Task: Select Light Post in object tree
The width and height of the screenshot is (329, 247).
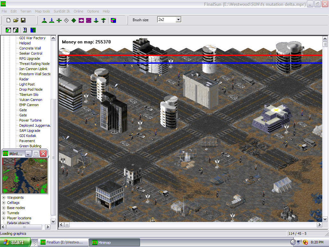Action: click(27, 84)
